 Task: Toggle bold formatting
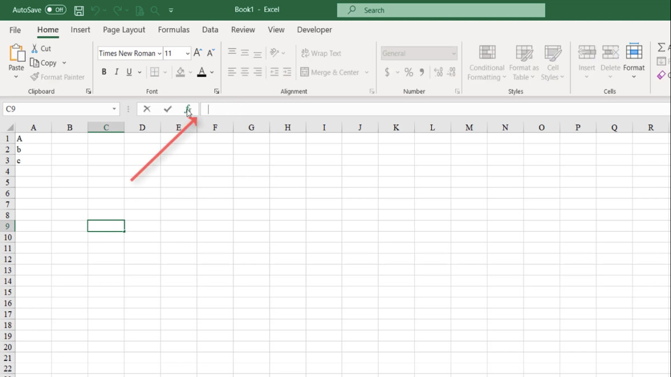coord(103,72)
